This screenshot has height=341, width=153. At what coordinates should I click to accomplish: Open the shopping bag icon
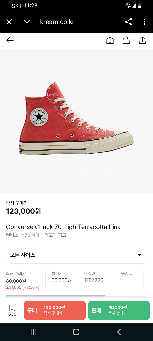point(126,40)
